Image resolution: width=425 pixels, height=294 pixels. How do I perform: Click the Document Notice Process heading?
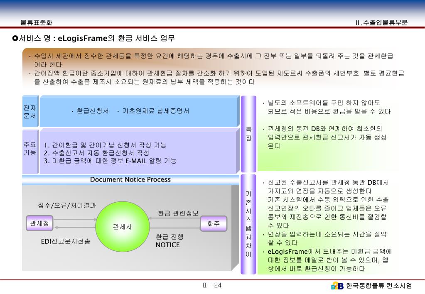[130, 180]
